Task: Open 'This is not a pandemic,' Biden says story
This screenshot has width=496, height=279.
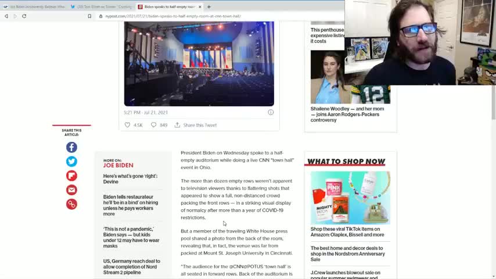Action: point(131,237)
